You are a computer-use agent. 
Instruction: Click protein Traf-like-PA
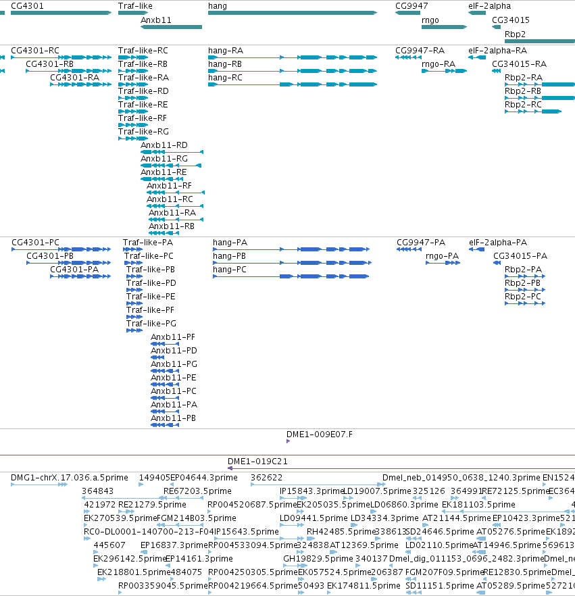[x=132, y=249]
